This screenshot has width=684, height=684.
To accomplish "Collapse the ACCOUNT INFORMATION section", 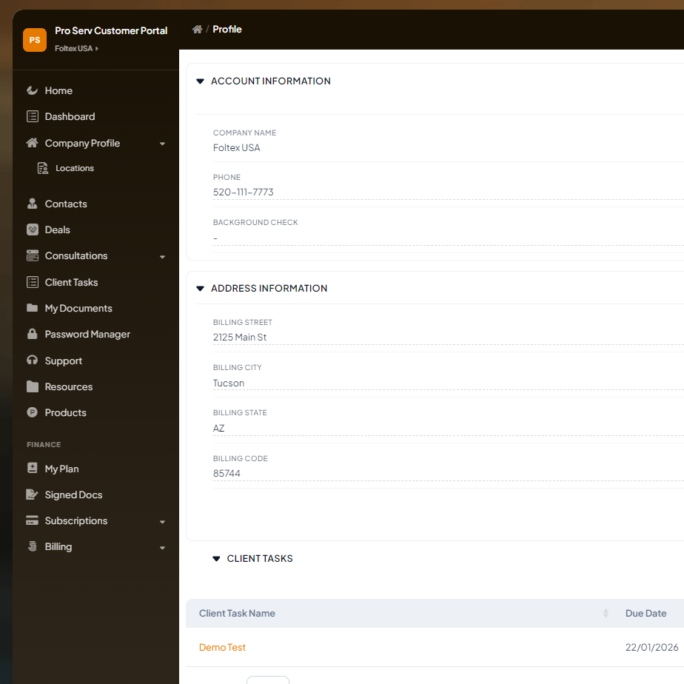I will (x=200, y=81).
